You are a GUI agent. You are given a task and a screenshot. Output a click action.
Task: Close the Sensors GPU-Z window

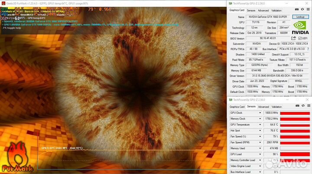pos(307,100)
